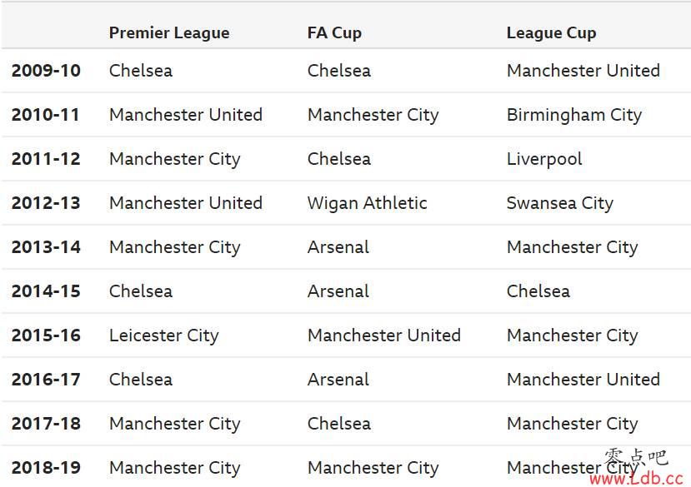Image resolution: width=691 pixels, height=487 pixels.
Task: Click Manchester United in 2009-10 League Cup cell
Action: [x=583, y=71]
